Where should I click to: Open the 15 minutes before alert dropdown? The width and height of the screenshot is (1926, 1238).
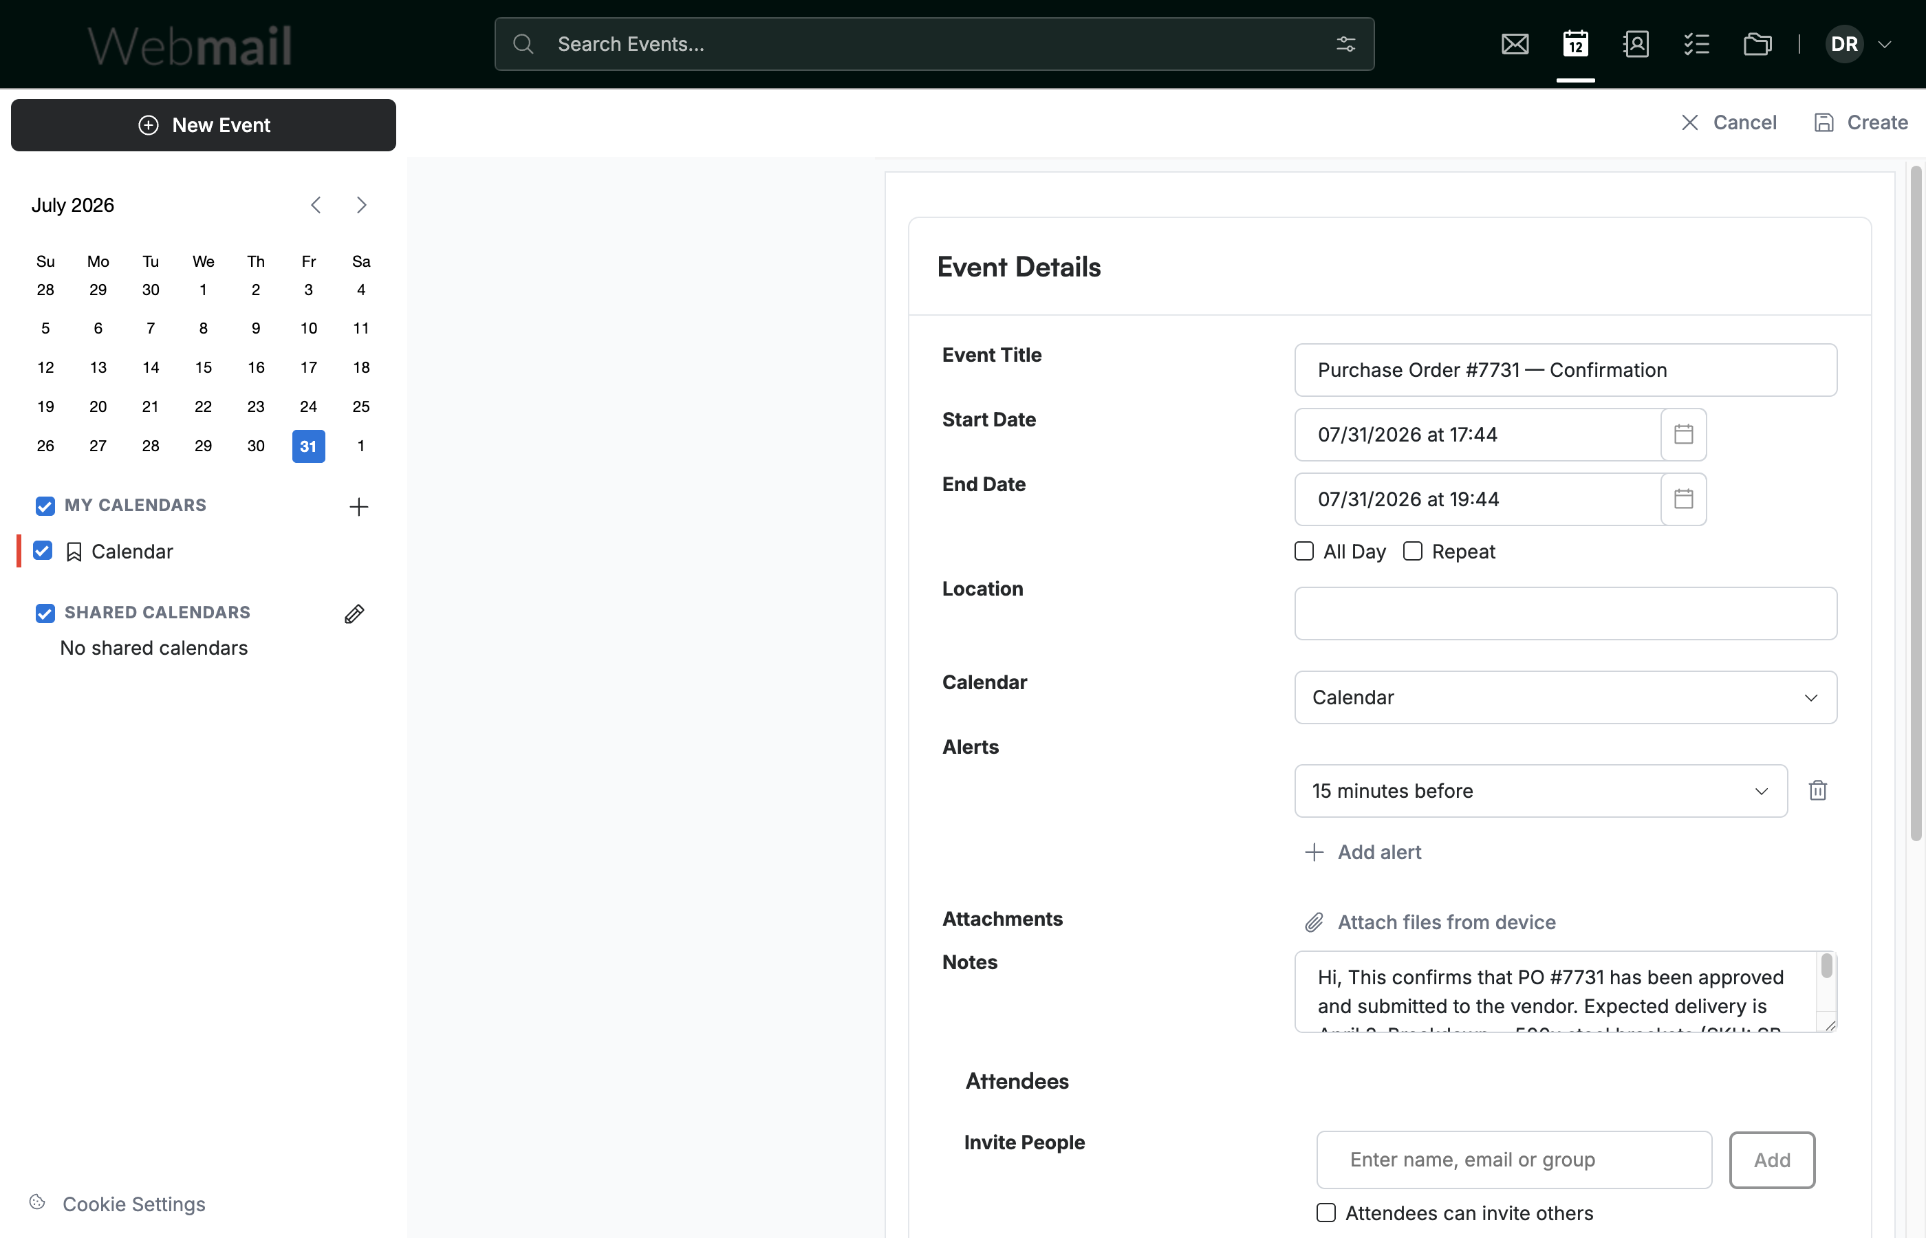click(x=1540, y=790)
